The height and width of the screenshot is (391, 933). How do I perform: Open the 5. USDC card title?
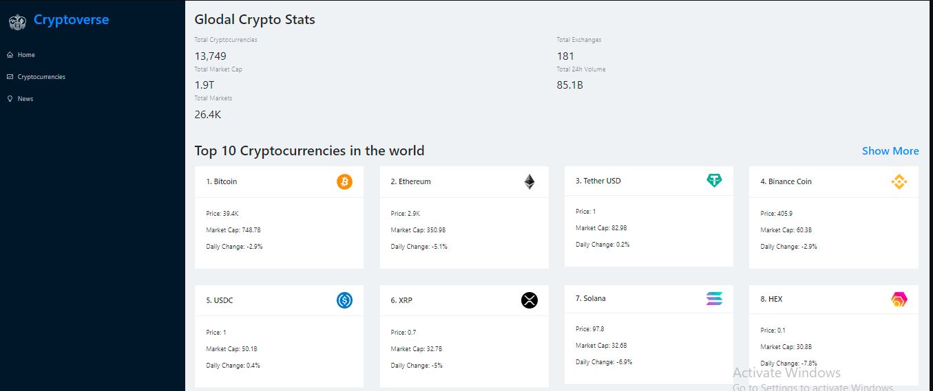click(220, 300)
